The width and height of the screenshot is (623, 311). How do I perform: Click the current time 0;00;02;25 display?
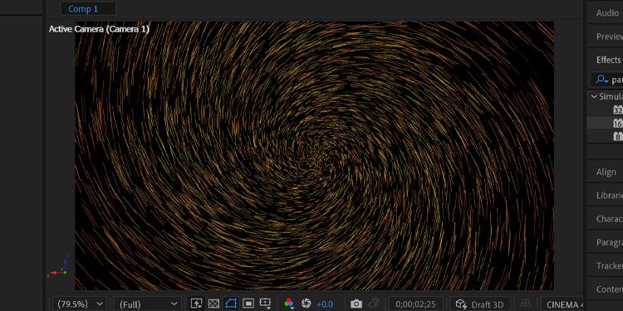point(415,304)
